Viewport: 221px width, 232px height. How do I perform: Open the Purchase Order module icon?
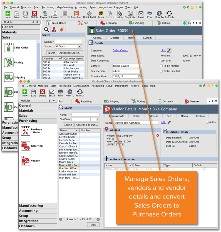tap(26, 131)
